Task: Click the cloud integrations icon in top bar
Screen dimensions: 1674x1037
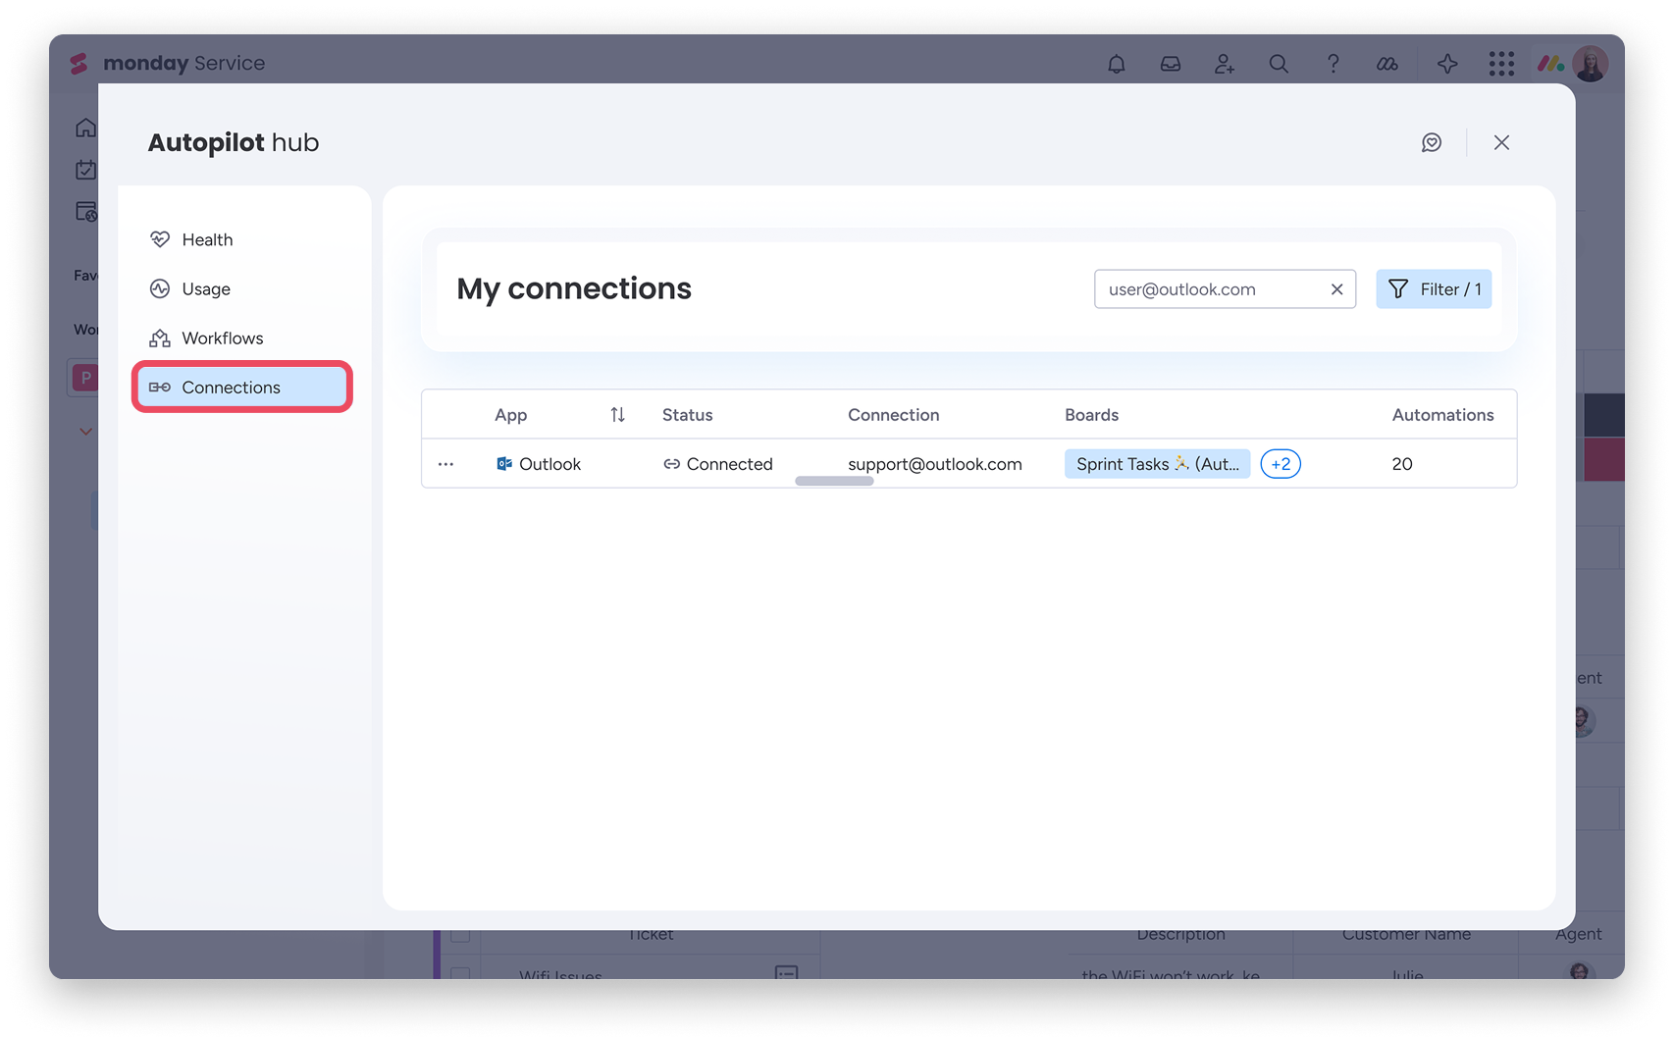Action: click(1387, 64)
